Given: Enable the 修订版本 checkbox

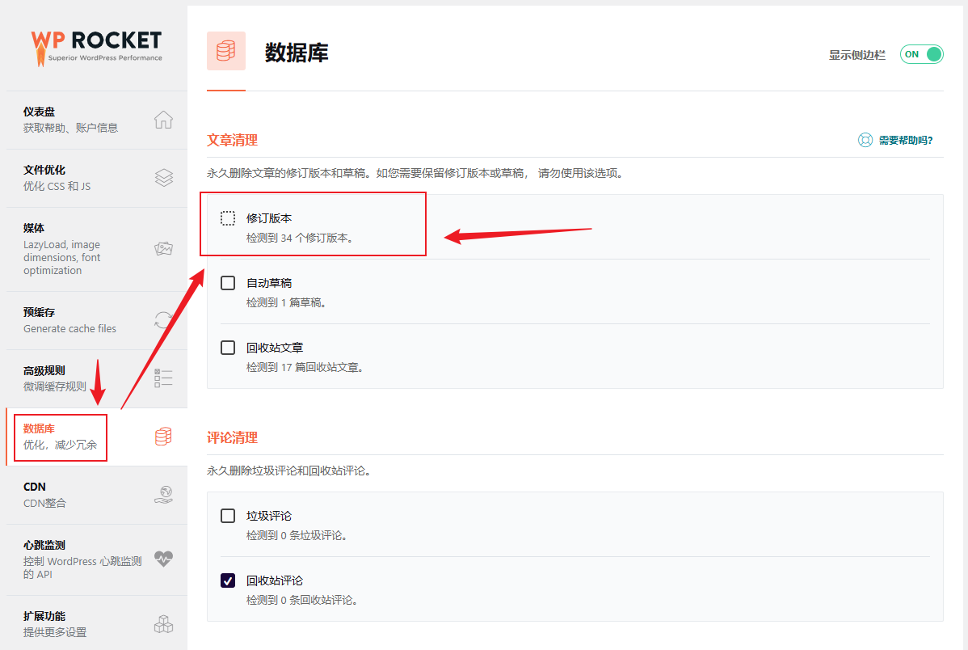Looking at the screenshot, I should pyautogui.click(x=228, y=218).
